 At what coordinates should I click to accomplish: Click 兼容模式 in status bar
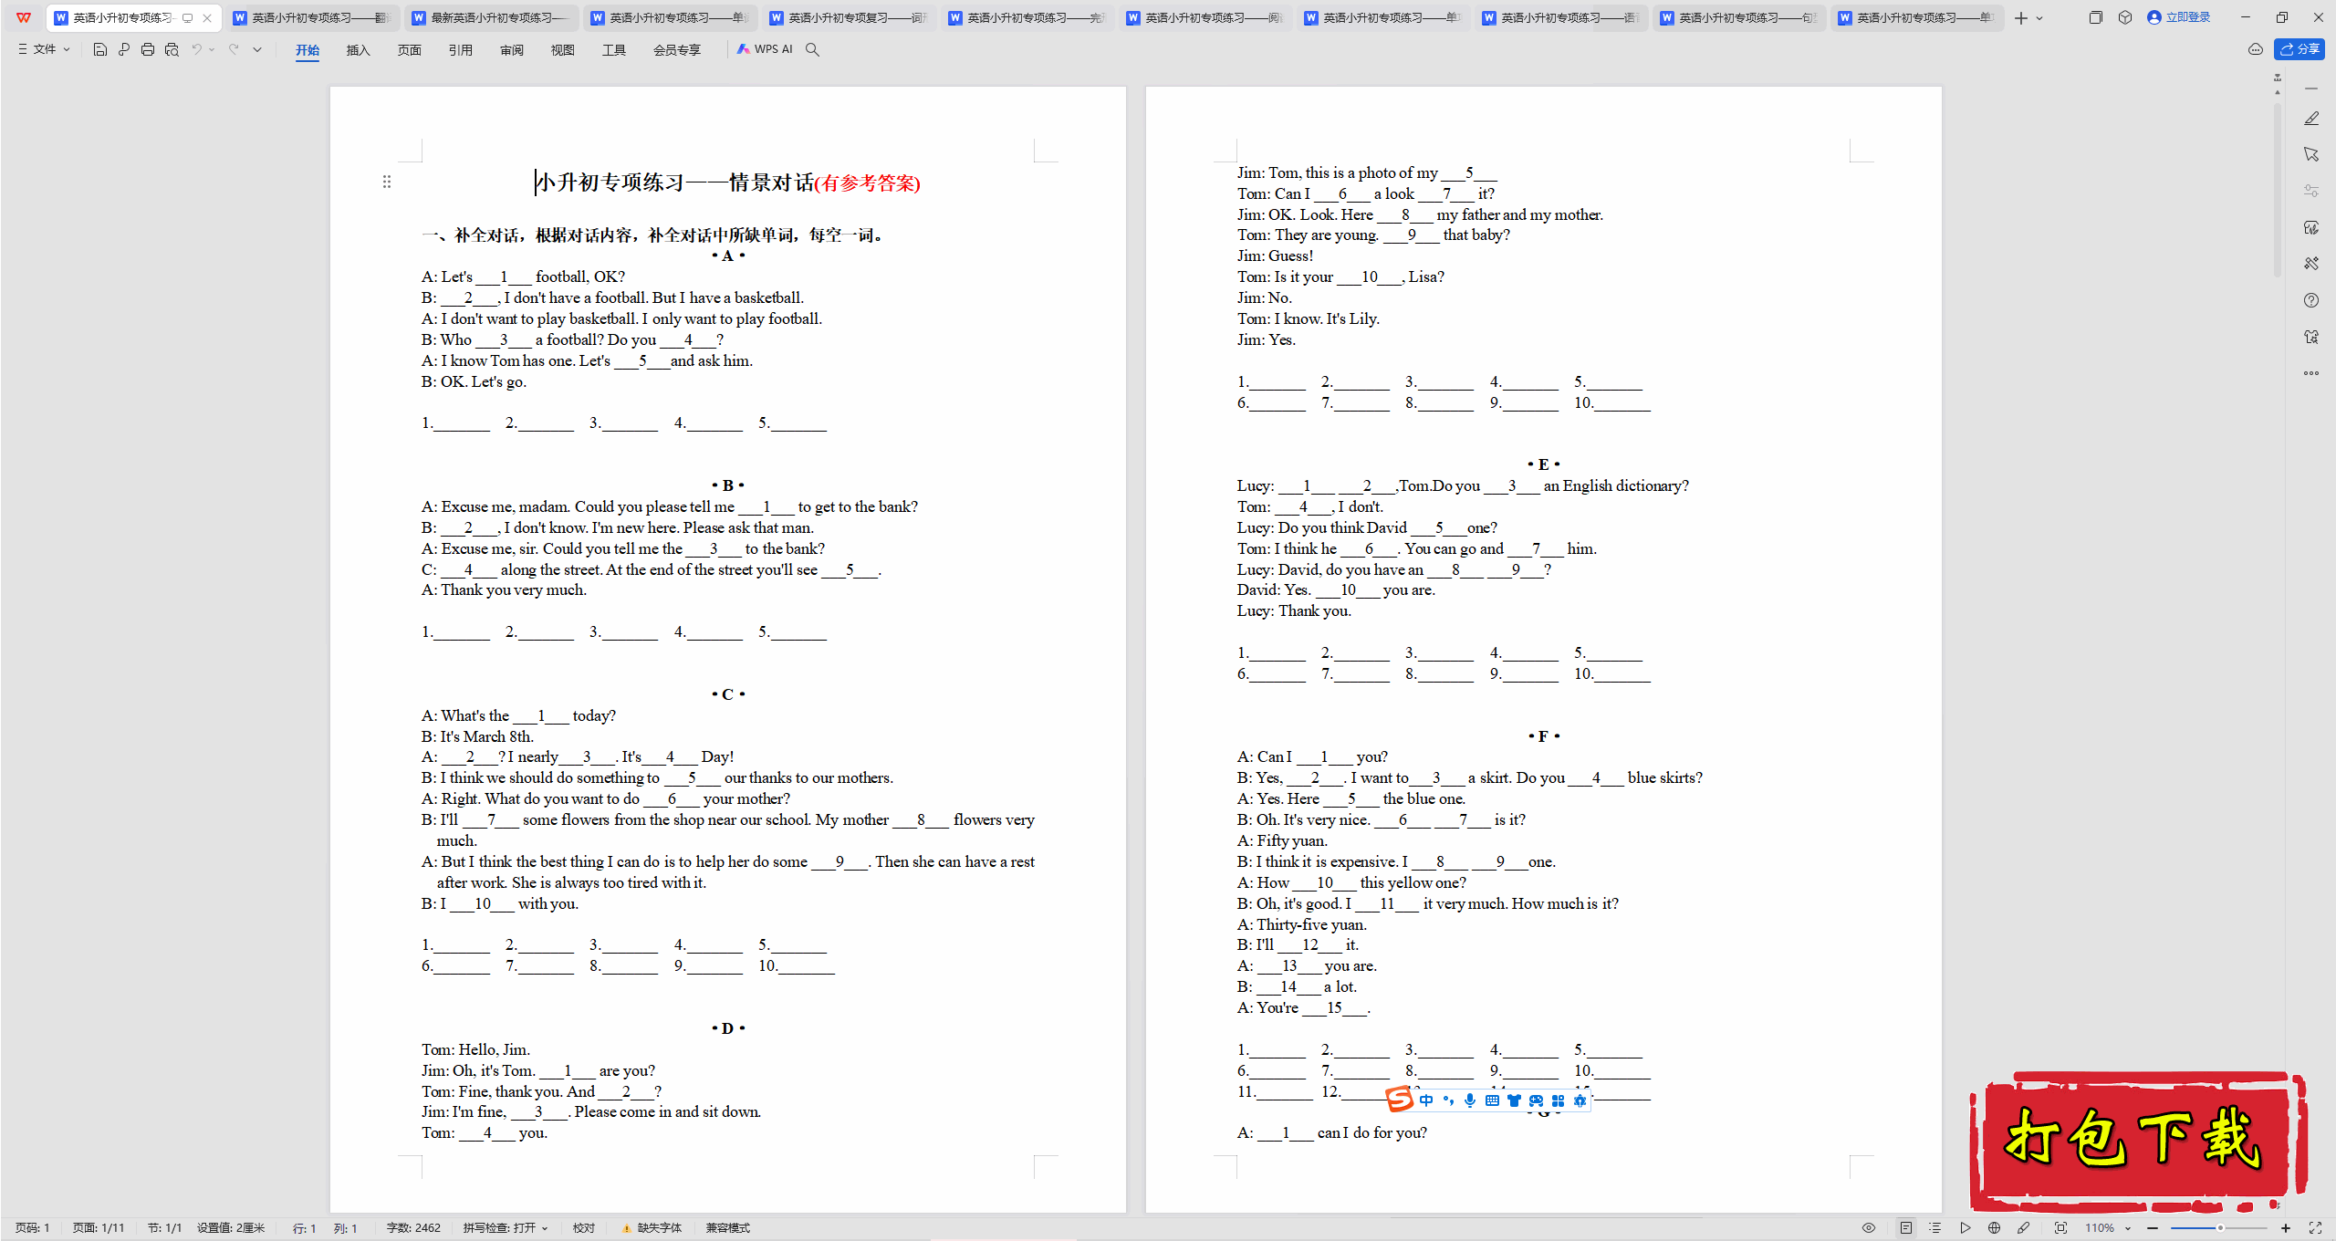tap(727, 1228)
